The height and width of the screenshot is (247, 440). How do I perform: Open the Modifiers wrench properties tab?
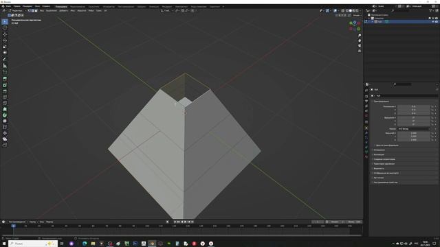tap(366, 133)
